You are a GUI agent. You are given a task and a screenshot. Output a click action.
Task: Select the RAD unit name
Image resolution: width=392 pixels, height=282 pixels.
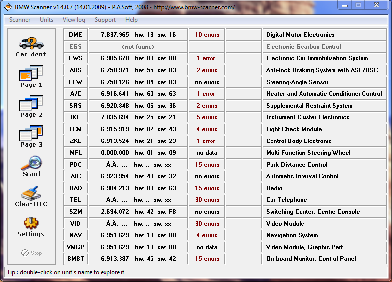pyautogui.click(x=76, y=188)
